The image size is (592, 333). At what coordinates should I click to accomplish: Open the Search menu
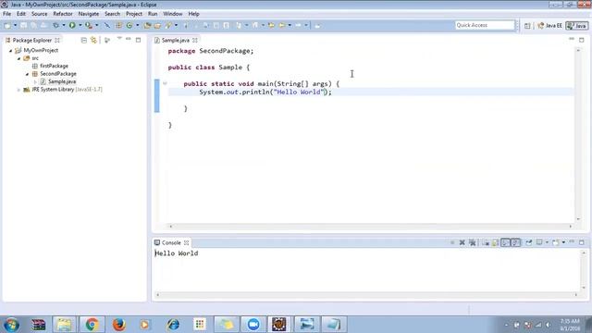point(112,14)
